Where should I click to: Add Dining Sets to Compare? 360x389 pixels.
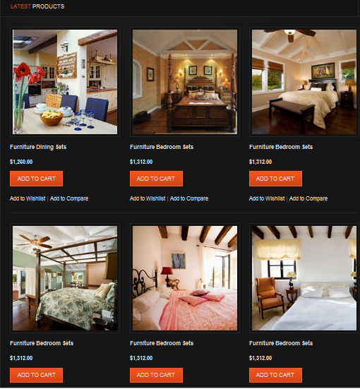[69, 198]
